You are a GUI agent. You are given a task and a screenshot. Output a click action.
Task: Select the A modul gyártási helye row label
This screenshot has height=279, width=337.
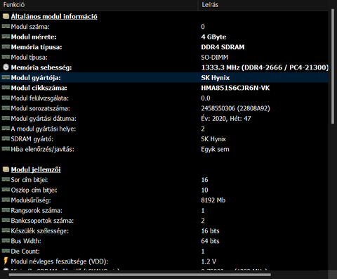[x=44, y=129]
